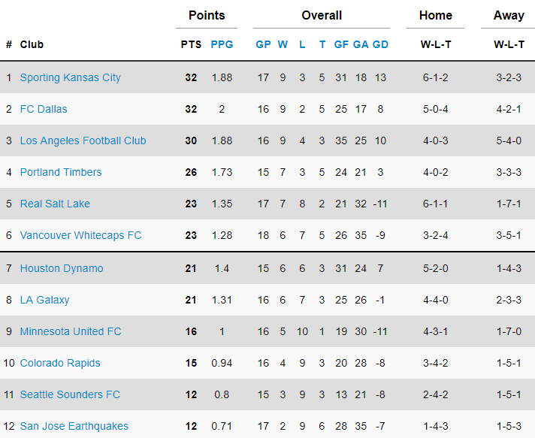This screenshot has height=438, width=535.
Task: Click the Houston Dynamo link
Action: [62, 268]
